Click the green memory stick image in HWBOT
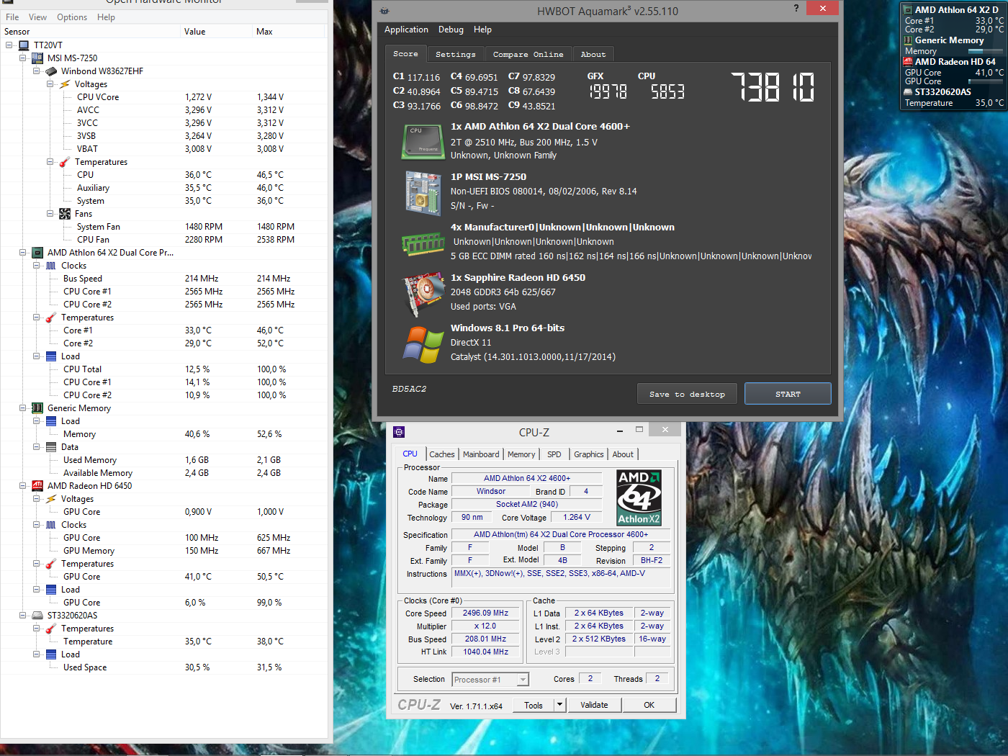Screen dimensions: 1008x756 423,244
